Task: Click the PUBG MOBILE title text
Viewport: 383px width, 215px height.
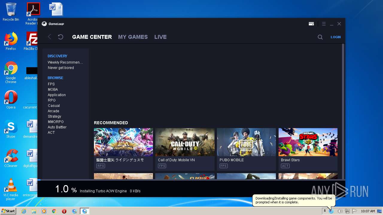Action: [x=232, y=160]
